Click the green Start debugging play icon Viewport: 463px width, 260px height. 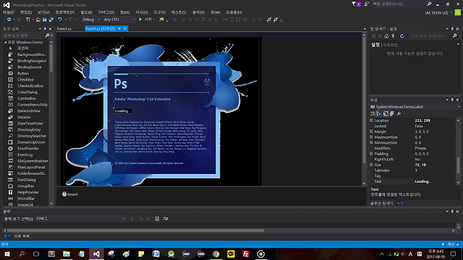pyautogui.click(x=141, y=19)
